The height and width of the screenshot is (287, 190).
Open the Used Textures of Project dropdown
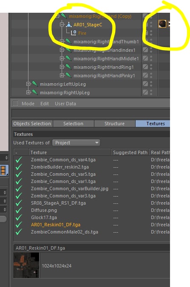click(x=76, y=143)
